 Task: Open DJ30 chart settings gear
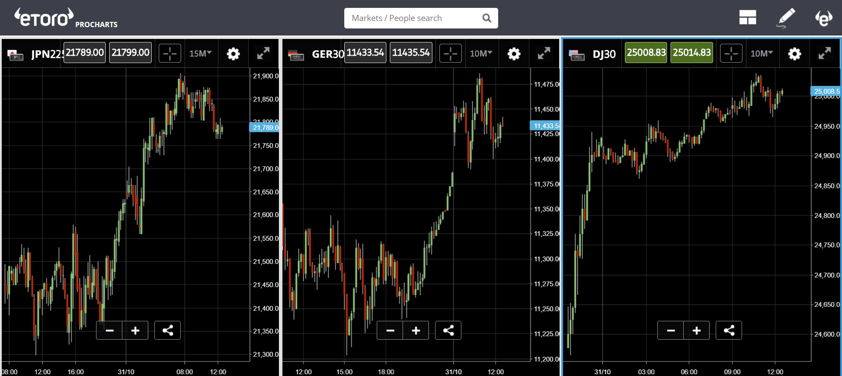point(795,54)
